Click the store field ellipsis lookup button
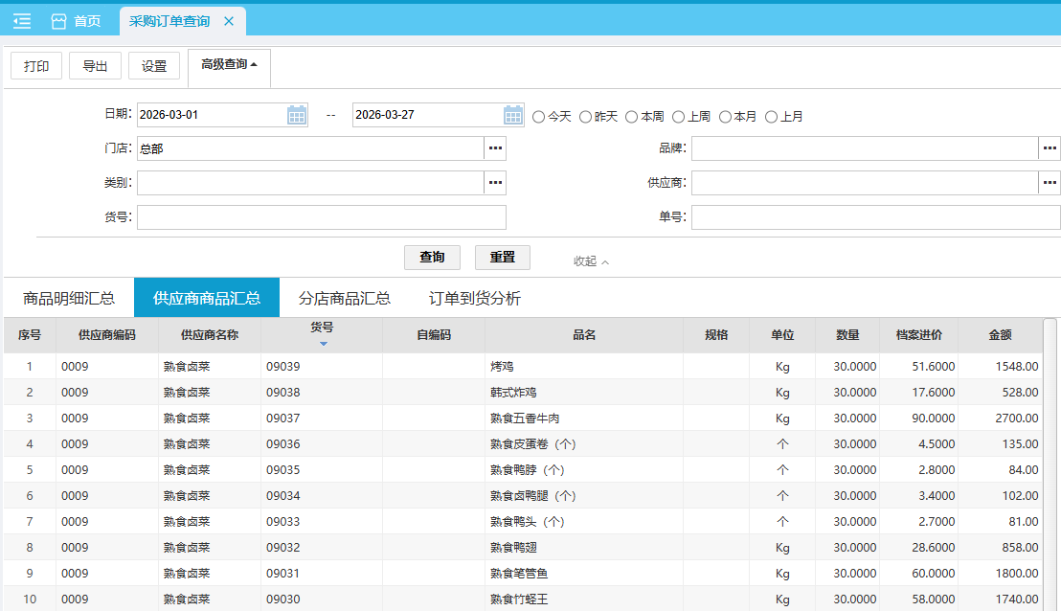The image size is (1061, 611). (495, 148)
